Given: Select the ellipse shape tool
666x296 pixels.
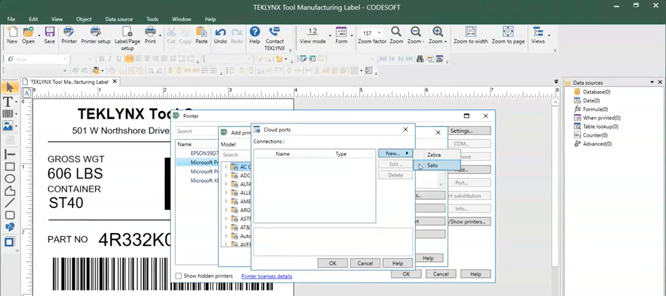Looking at the screenshot, I should [x=10, y=179].
